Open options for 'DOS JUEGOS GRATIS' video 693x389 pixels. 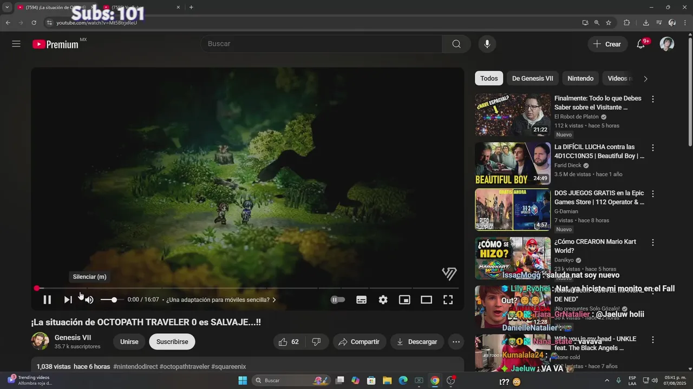[653, 194]
